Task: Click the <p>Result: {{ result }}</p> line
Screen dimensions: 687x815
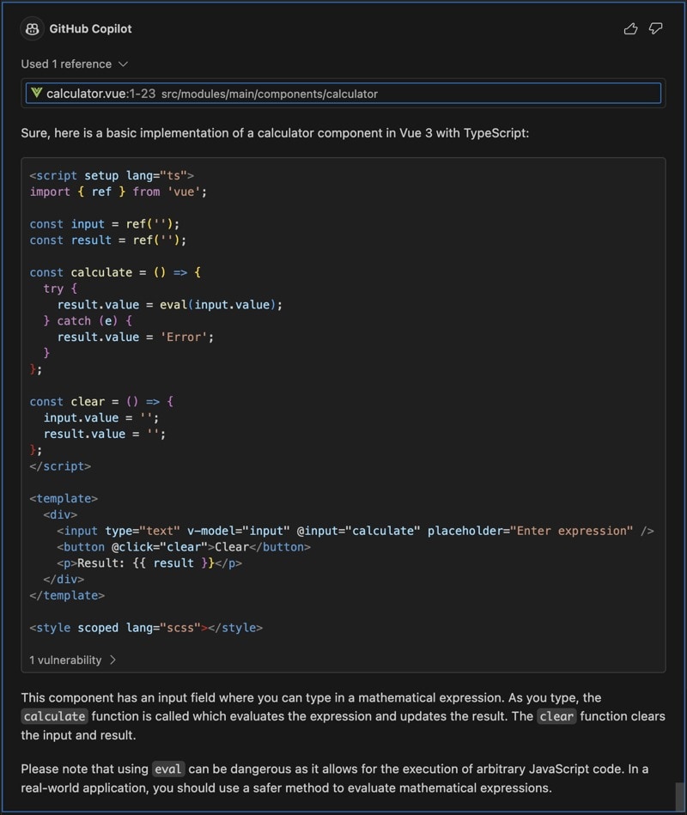Action: point(149,563)
